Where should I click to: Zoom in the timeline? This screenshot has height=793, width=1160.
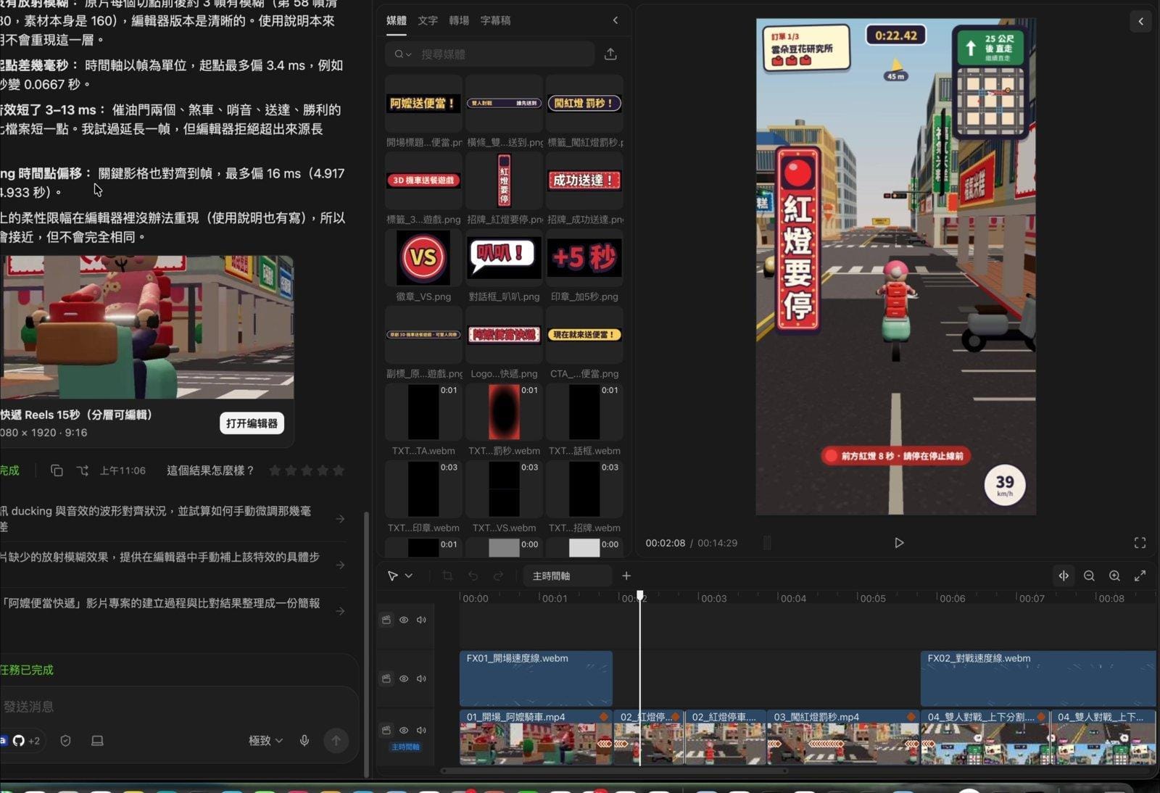click(x=1114, y=576)
